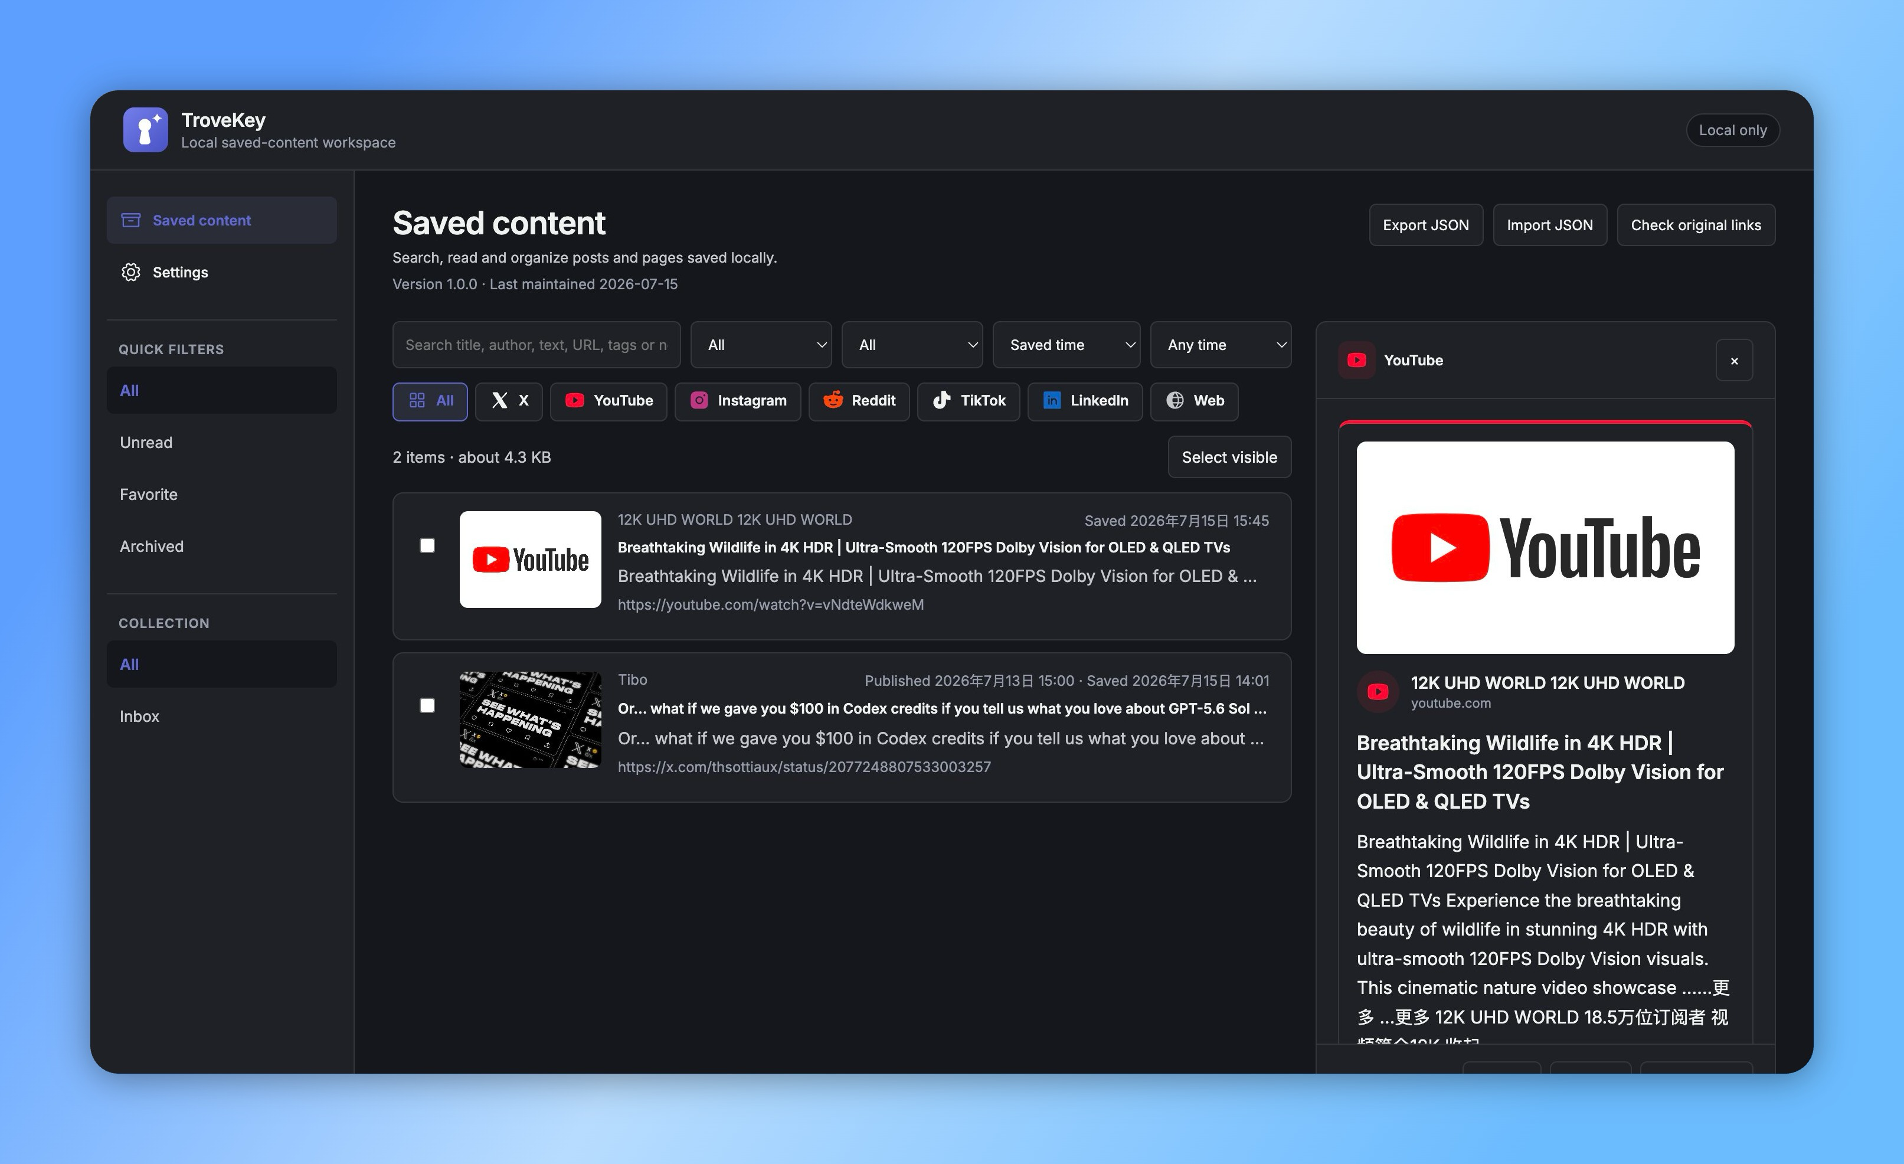
Task: Show Favorite items quick filter
Action: tap(222, 494)
